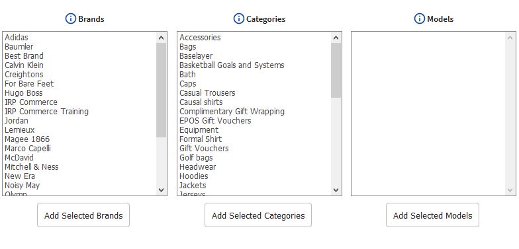Select Golf bags category option

196,158
